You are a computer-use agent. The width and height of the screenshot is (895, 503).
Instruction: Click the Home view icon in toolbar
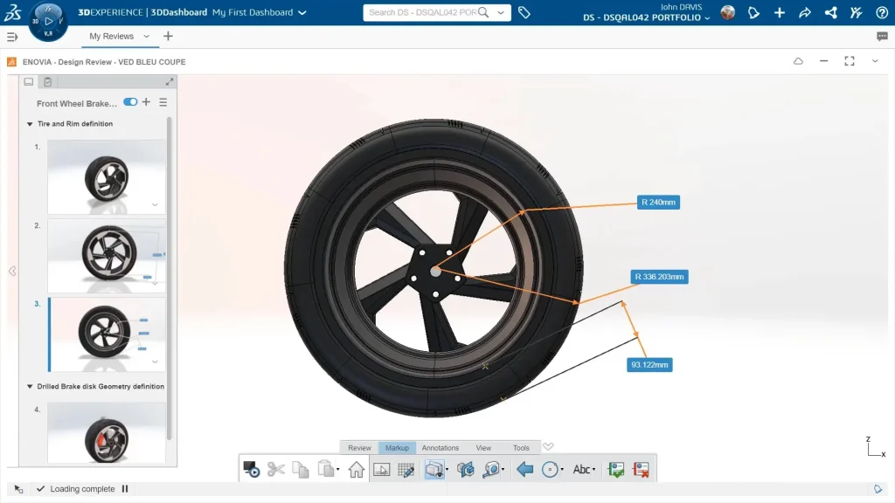tap(357, 470)
